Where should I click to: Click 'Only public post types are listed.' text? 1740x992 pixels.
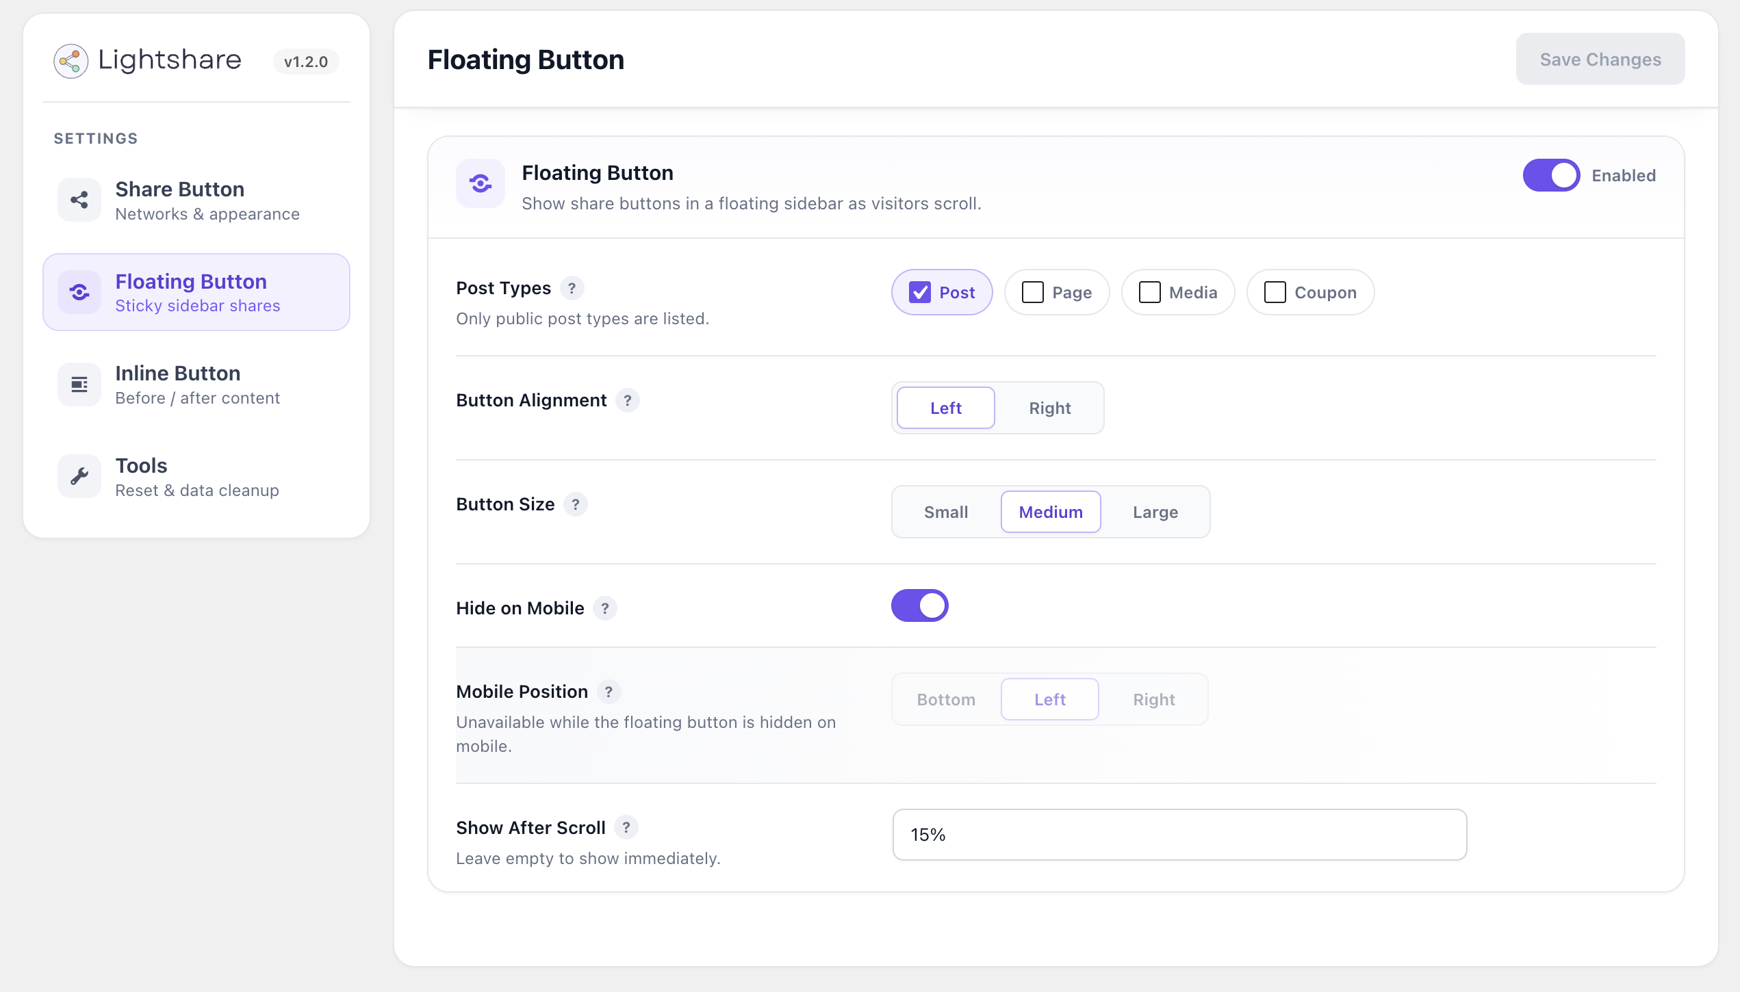point(583,319)
